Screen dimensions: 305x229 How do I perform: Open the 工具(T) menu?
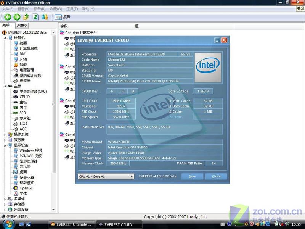coord(72,9)
